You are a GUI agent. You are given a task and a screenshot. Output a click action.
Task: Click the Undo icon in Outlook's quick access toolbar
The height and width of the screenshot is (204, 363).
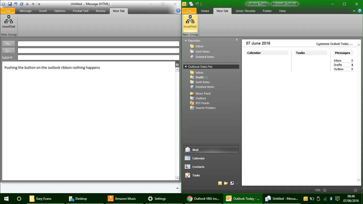tap(197, 4)
